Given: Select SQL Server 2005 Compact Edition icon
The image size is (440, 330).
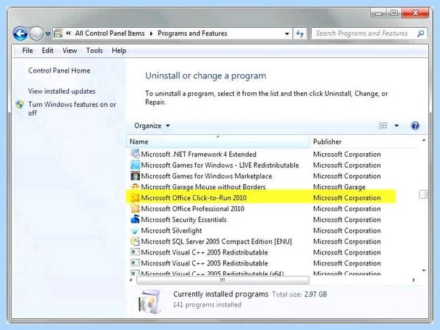Looking at the screenshot, I should point(135,241).
